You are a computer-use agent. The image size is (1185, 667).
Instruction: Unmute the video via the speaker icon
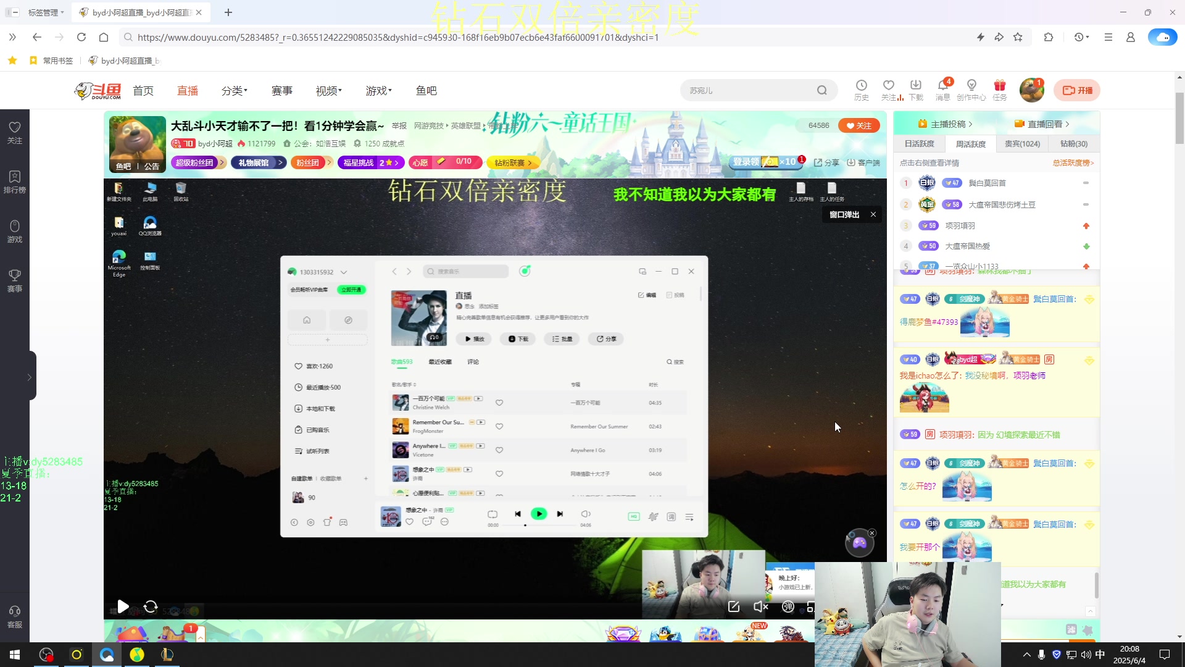click(x=760, y=606)
